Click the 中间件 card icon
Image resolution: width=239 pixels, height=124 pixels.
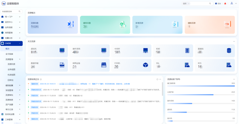[145, 50]
